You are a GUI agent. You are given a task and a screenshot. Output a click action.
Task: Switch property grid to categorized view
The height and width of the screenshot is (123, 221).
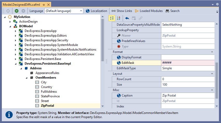pos(112,18)
